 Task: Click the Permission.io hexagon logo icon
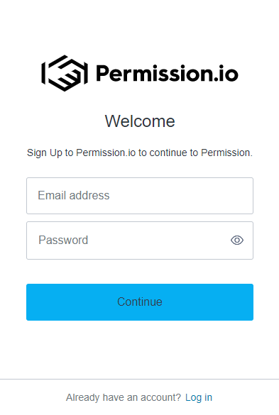(65, 73)
